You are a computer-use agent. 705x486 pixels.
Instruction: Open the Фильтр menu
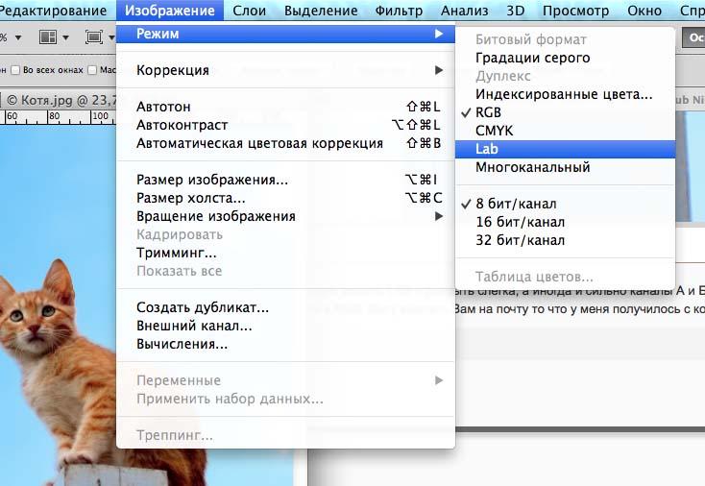pos(399,11)
